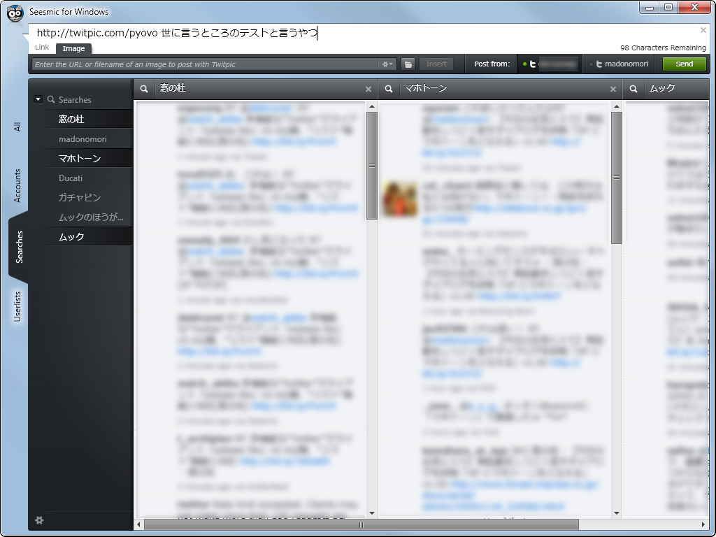Click the マホトーン column scrollbar thumb
This screenshot has height=537, width=716.
[x=617, y=178]
